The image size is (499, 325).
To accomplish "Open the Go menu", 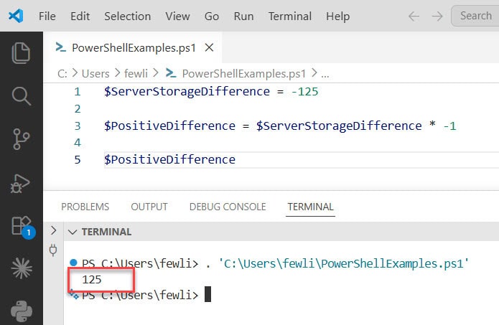I will pos(212,16).
